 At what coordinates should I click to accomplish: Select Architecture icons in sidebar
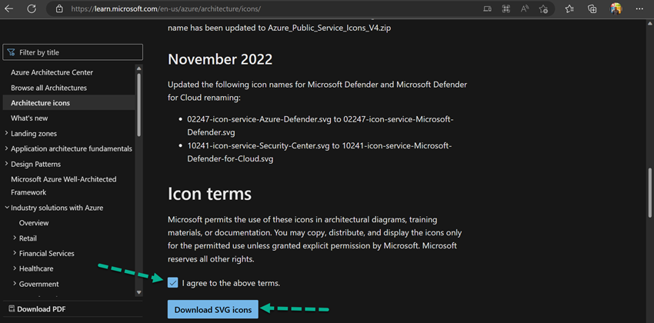click(x=68, y=103)
